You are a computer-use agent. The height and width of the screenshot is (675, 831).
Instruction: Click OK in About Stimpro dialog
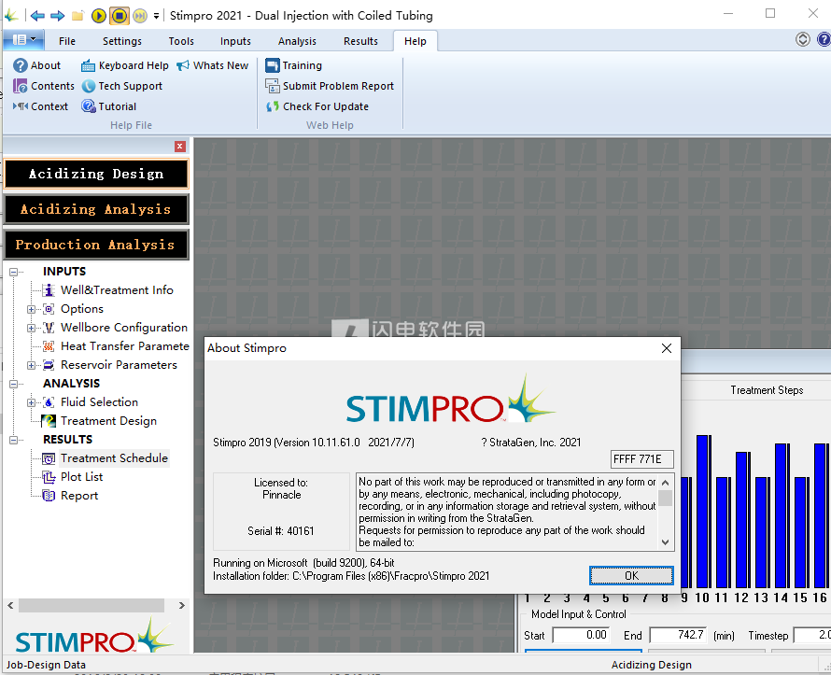coord(631,576)
